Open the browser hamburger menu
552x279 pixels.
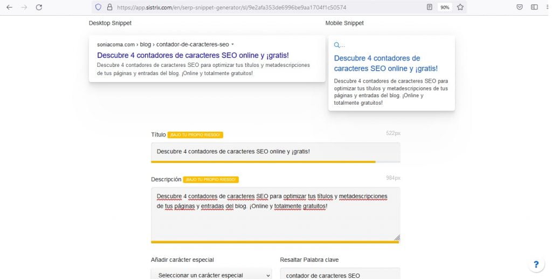click(x=548, y=8)
